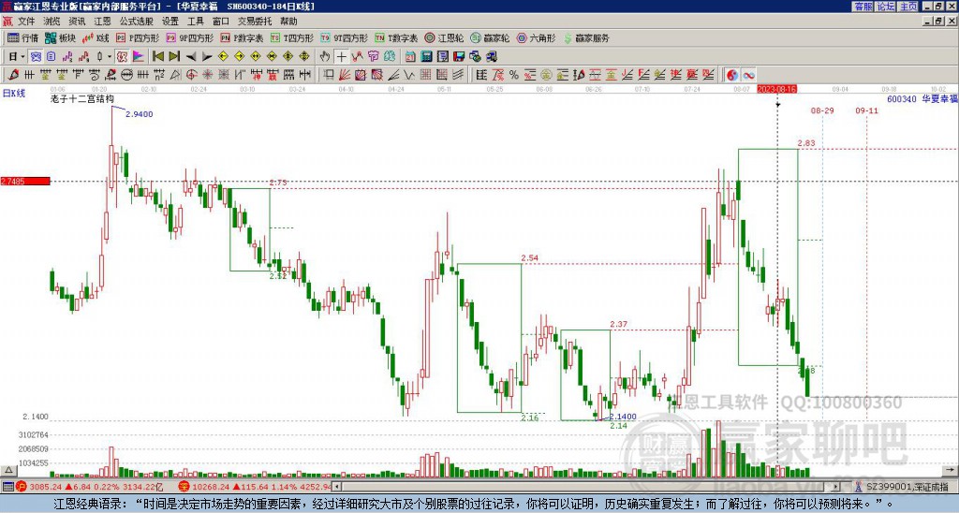The height and width of the screenshot is (513, 959).
Task: Click the K线 chart toolbar button
Action: pos(96,37)
